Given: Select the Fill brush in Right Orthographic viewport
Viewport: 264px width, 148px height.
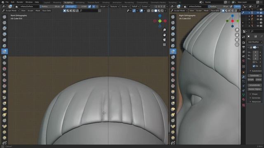Looking at the screenshot, I should tap(173, 80).
